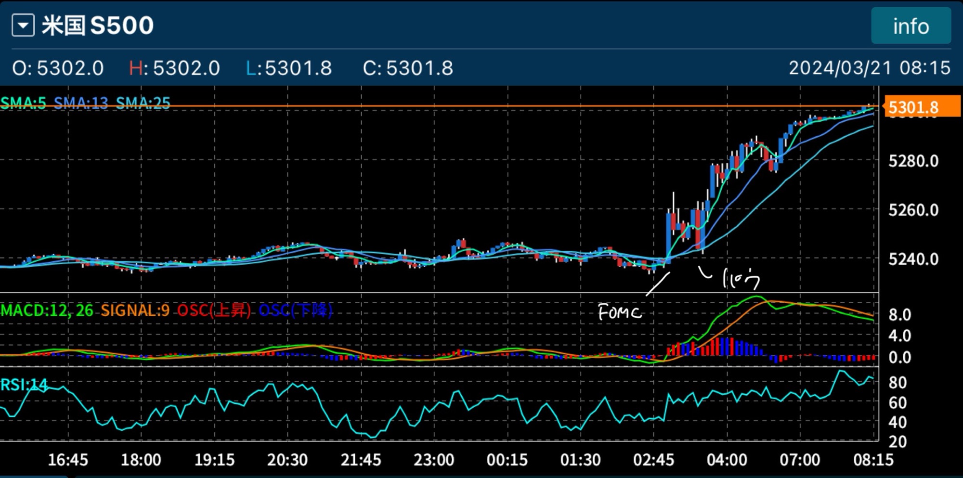The image size is (963, 478).
Task: Select the SMA:25 indicator label
Action: (143, 103)
